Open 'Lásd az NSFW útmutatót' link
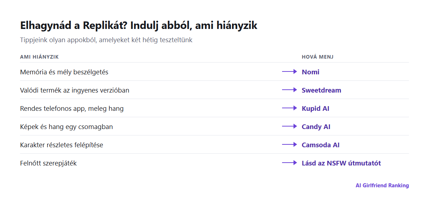Viewport: 429px width, 203px height. tap(341, 163)
